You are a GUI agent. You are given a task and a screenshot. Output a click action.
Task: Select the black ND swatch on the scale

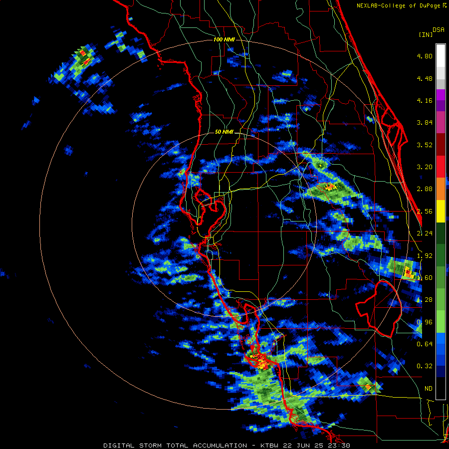pyautogui.click(x=441, y=388)
